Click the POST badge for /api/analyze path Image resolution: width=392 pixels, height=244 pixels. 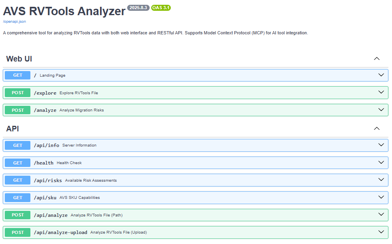pos(18,215)
